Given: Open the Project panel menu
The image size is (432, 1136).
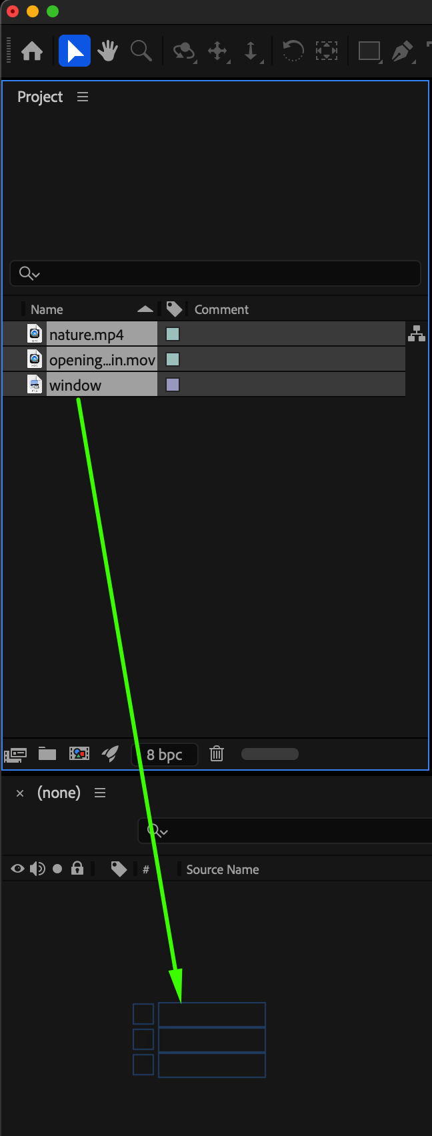Looking at the screenshot, I should (x=83, y=97).
